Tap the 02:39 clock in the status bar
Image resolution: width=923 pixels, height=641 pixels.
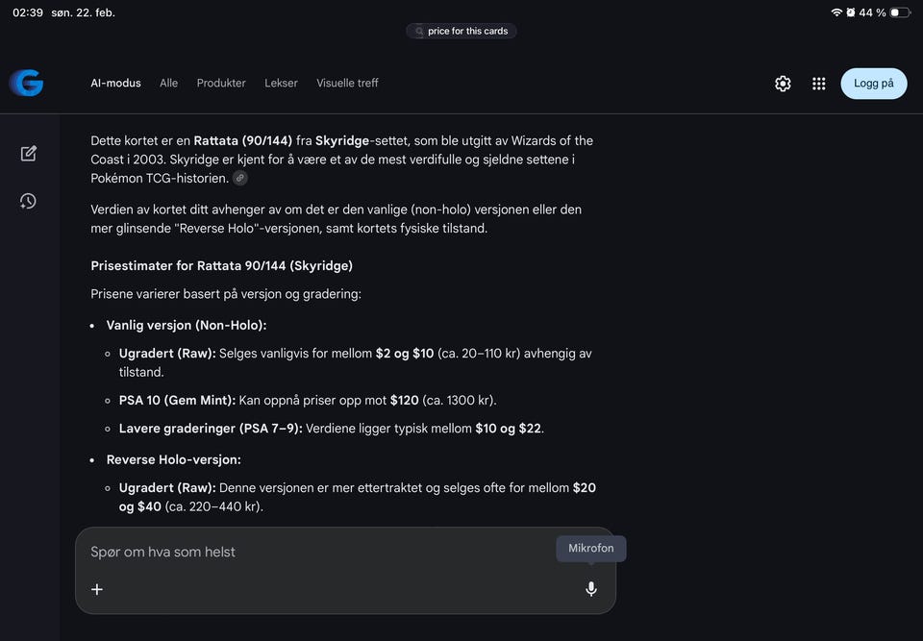28,12
